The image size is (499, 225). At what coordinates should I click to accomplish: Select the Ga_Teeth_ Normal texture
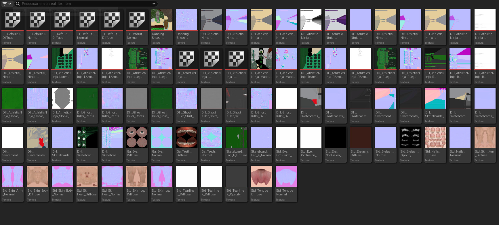pos(212,144)
